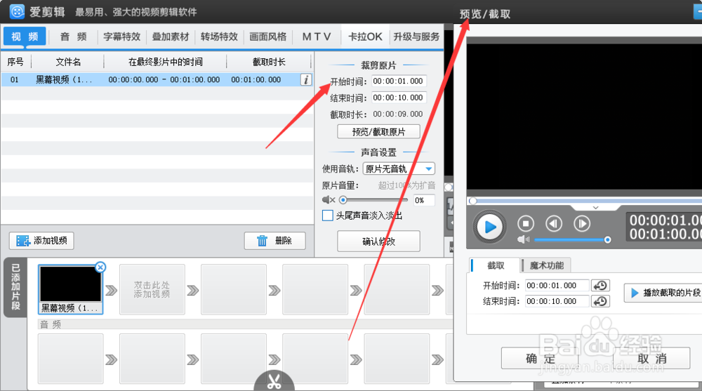Step back one frame in preview
702x391 pixels.
click(x=554, y=223)
